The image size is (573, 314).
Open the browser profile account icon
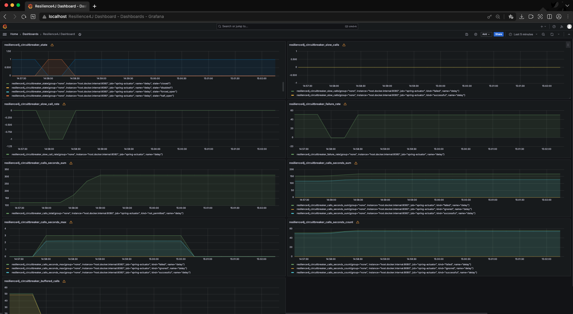pos(559,17)
